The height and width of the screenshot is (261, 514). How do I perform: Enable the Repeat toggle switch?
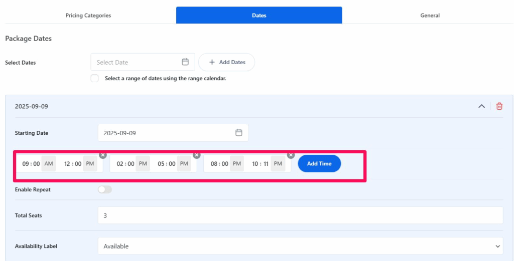[x=105, y=190]
